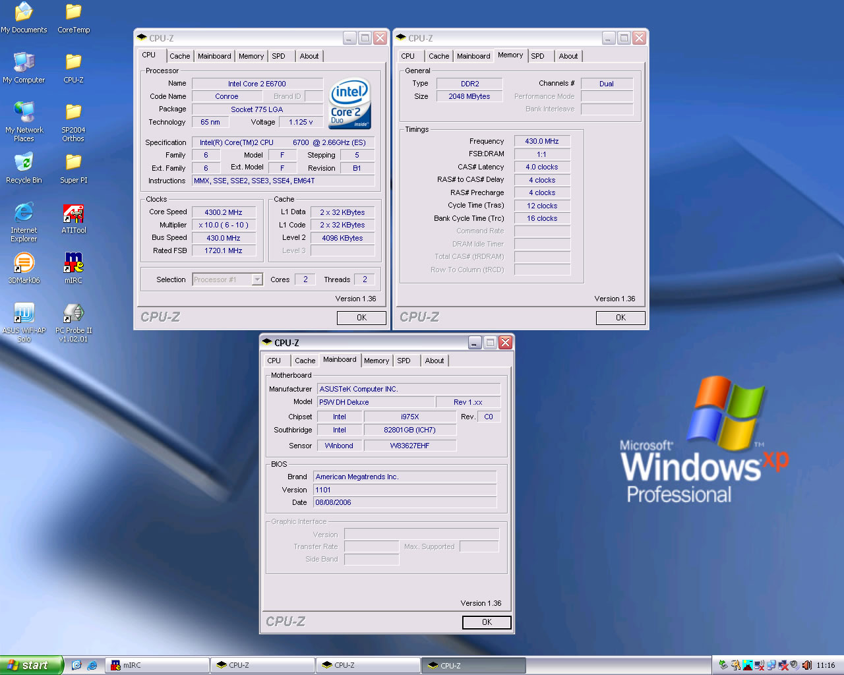Open Memory tab in the Mainboard-tab window
The height and width of the screenshot is (675, 844).
[377, 361]
